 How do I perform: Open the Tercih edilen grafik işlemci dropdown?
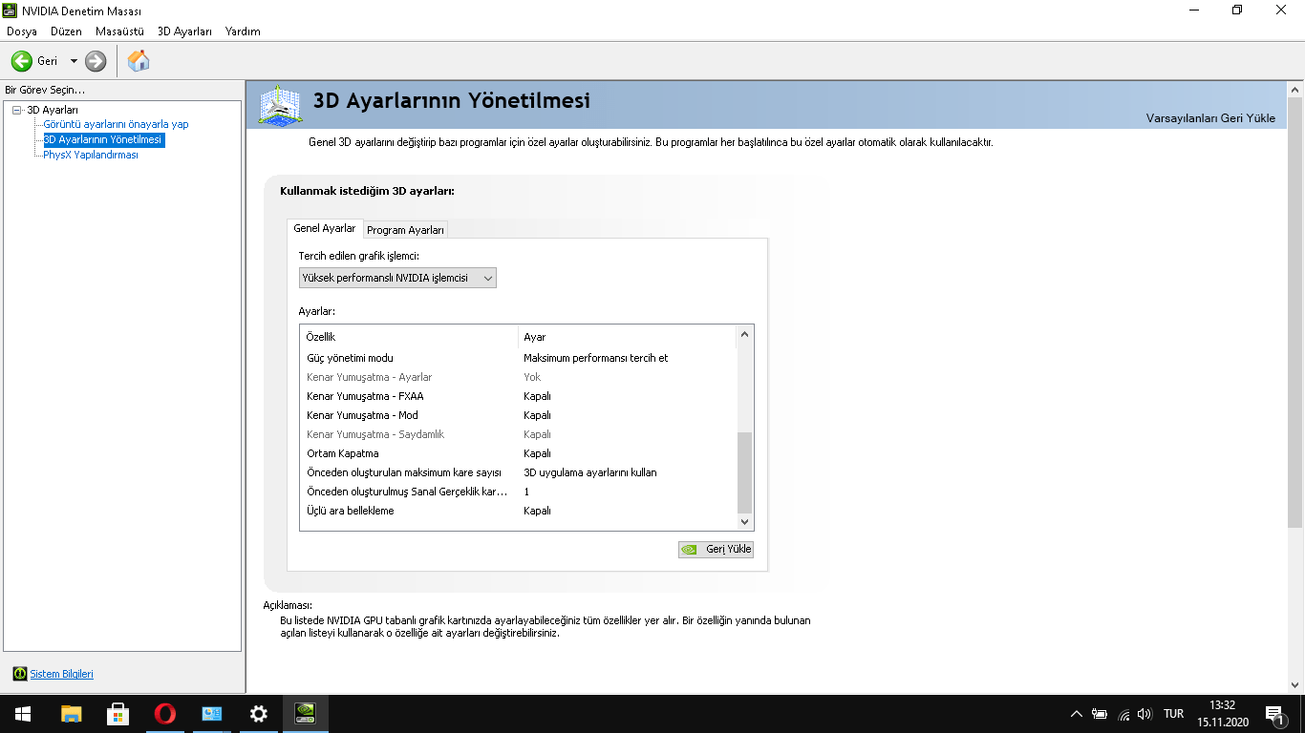pyautogui.click(x=397, y=278)
